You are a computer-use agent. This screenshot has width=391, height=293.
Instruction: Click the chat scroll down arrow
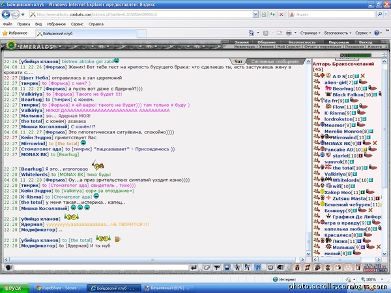(x=308, y=254)
